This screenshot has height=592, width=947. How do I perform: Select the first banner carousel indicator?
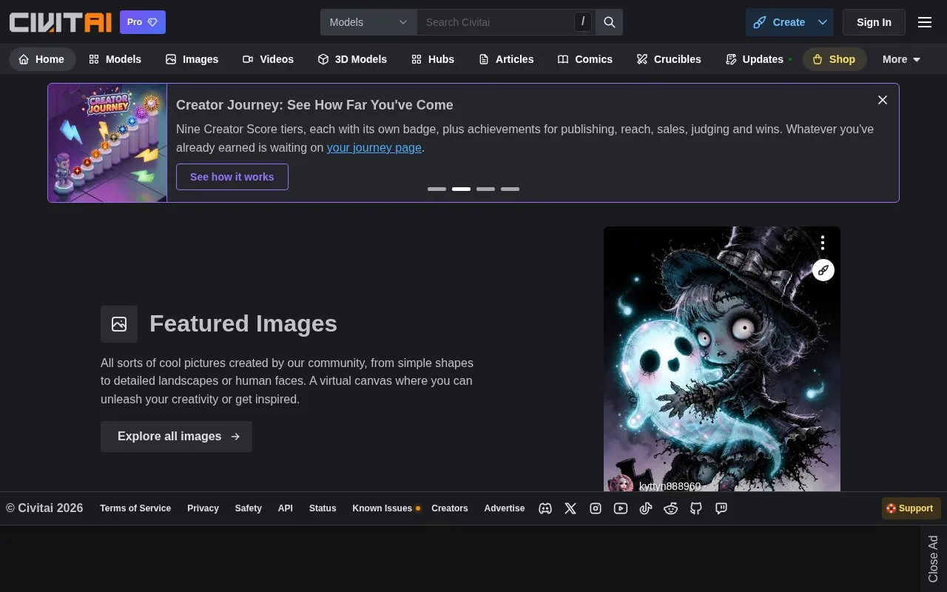coord(437,189)
